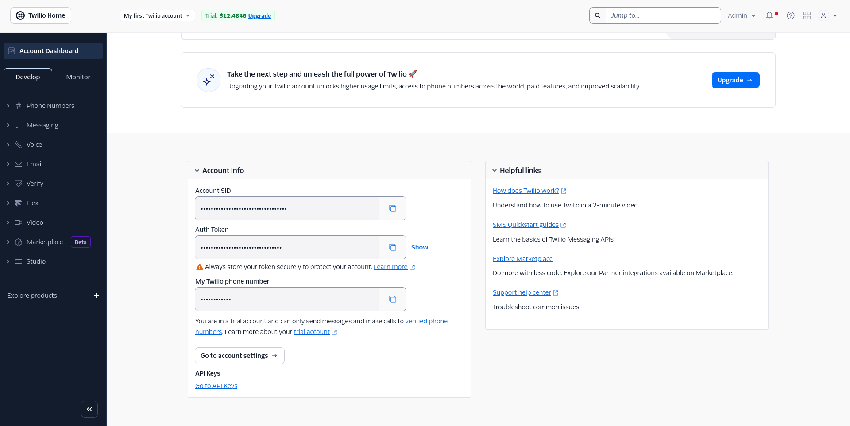Expand the Messaging sidebar section
Image resolution: width=850 pixels, height=426 pixels.
click(42, 125)
